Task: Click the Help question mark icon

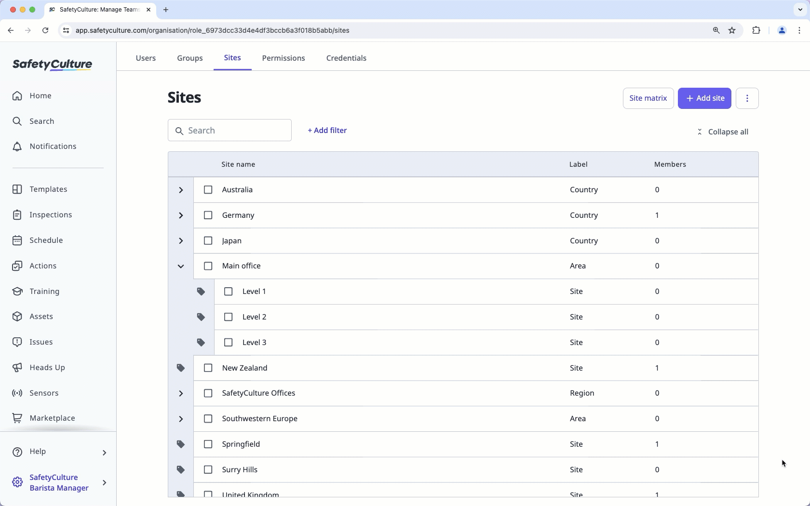Action: (17, 452)
